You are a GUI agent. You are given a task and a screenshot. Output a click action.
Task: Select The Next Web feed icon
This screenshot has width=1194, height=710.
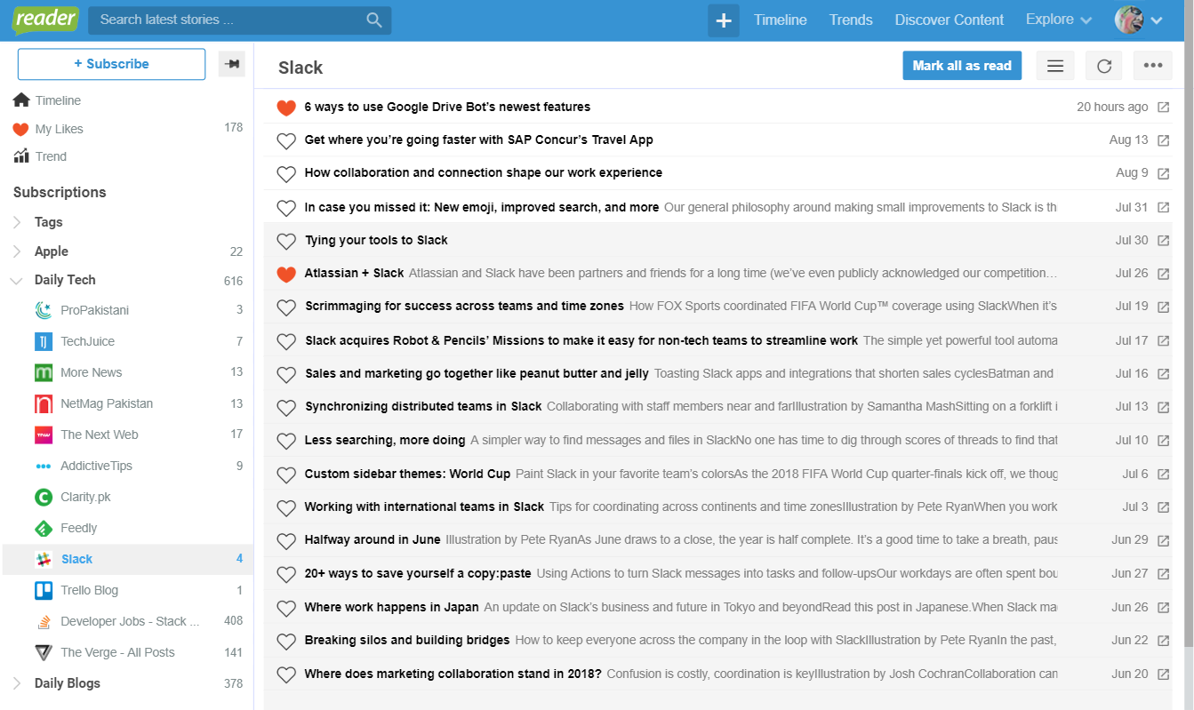pos(44,435)
